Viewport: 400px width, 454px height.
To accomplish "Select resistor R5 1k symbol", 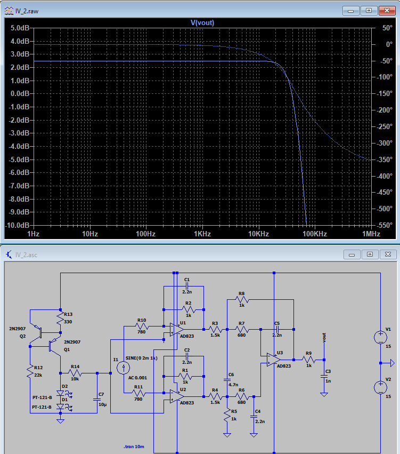I will (227, 415).
